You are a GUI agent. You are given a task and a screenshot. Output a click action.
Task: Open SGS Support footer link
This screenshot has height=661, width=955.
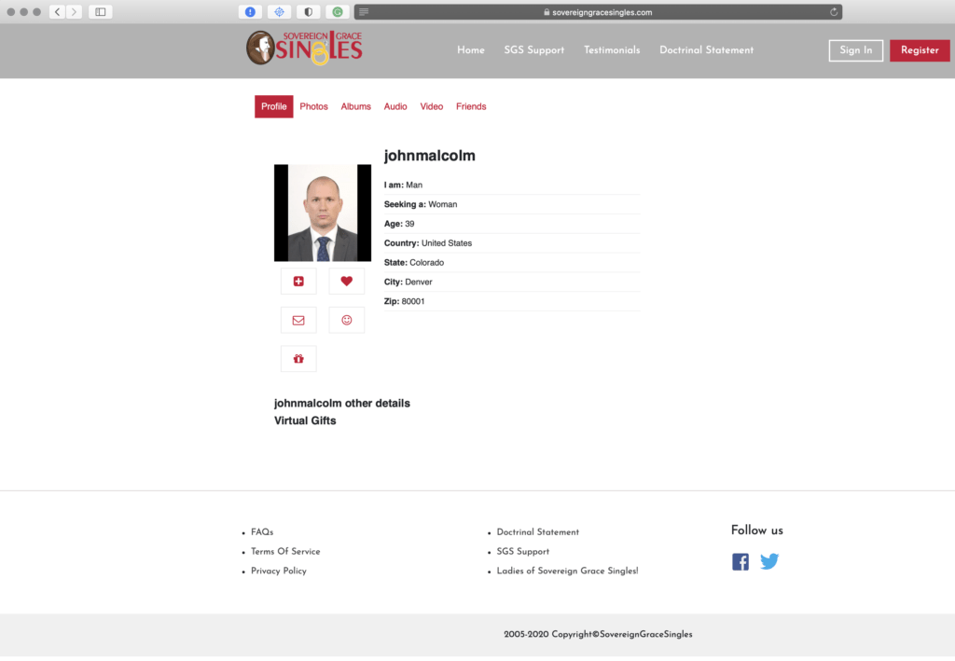[523, 551]
